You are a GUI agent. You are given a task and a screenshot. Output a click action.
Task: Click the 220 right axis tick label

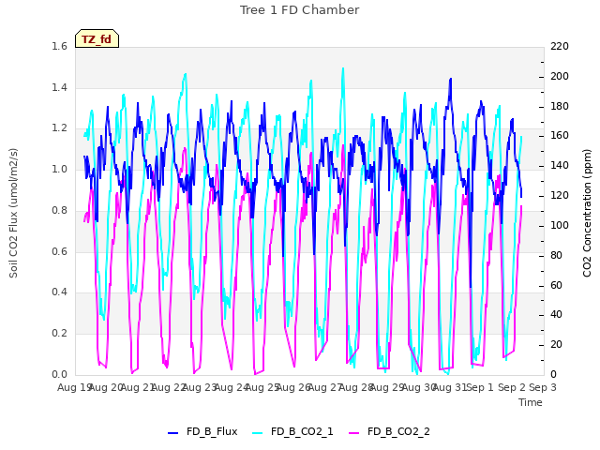(x=560, y=46)
